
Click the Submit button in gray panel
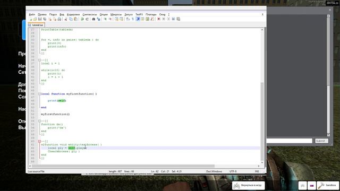coord(321,141)
